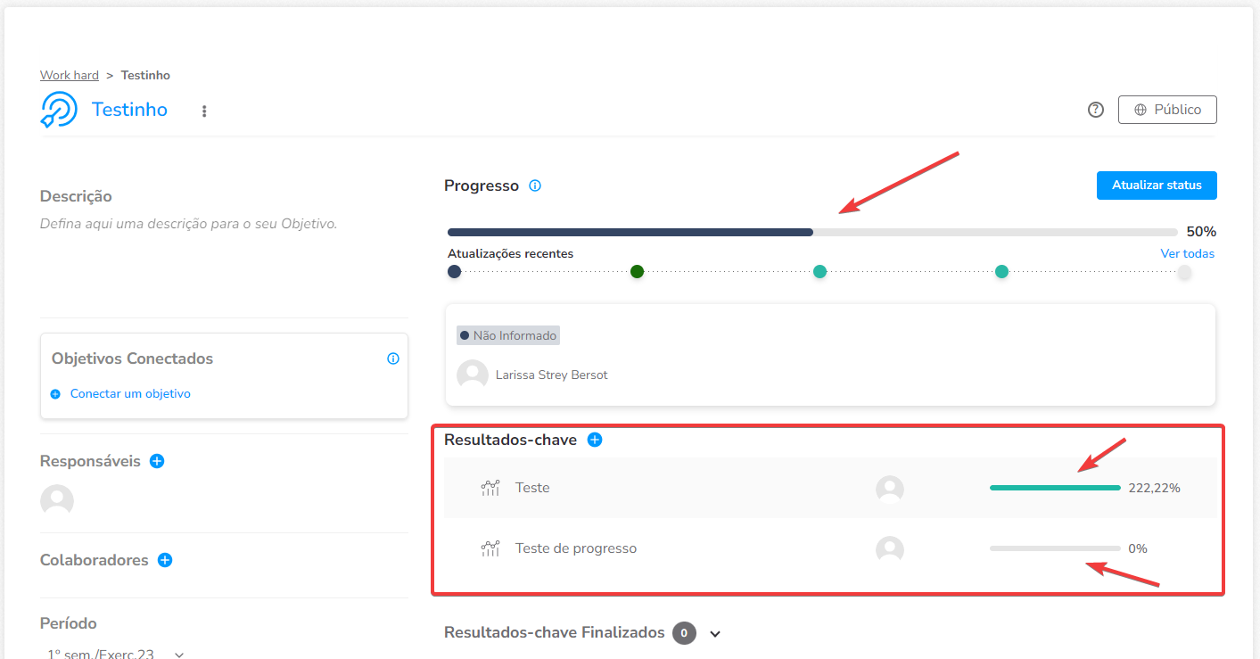Screen dimensions: 1260x659
Task: Click the 222,22% percentage value
Action: 1154,488
